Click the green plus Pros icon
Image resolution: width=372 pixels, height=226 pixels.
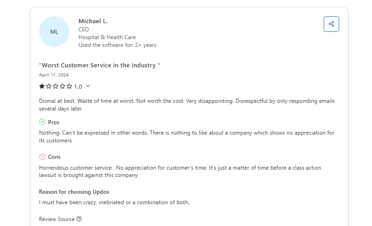coord(42,122)
